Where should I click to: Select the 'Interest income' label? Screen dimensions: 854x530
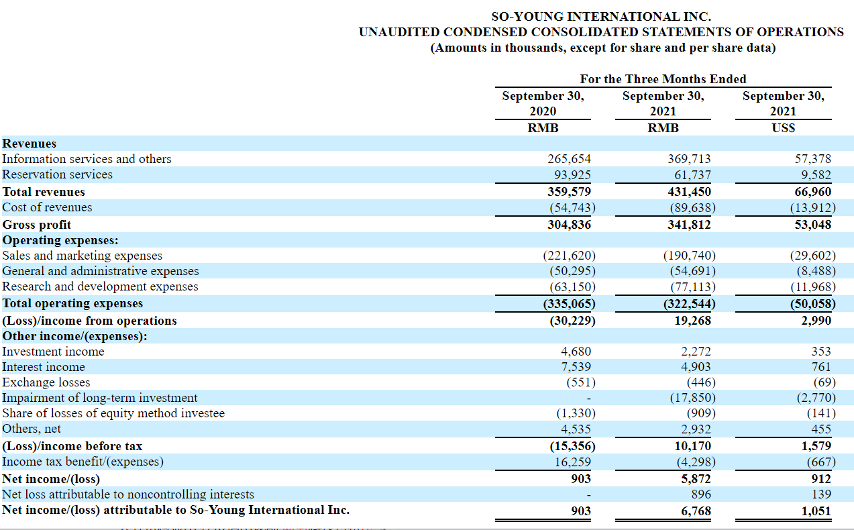(x=44, y=367)
